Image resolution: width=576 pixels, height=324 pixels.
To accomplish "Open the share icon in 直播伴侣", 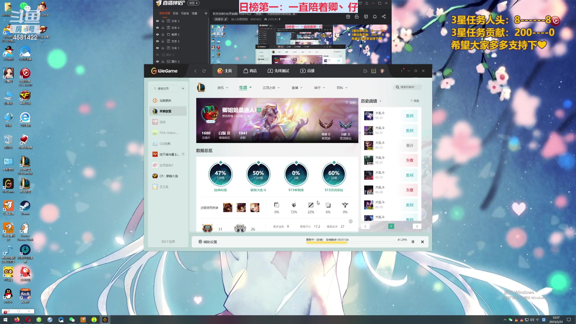I will [384, 16].
